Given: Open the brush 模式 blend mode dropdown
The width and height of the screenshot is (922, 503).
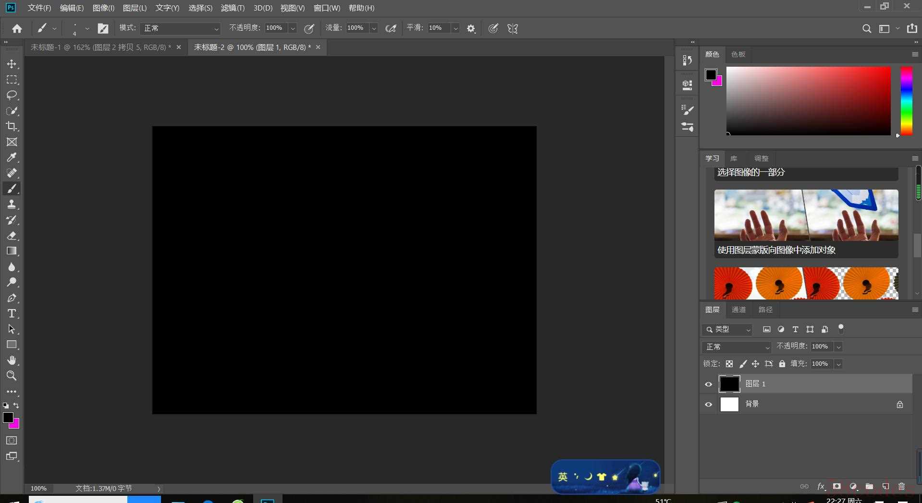Looking at the screenshot, I should pos(181,28).
